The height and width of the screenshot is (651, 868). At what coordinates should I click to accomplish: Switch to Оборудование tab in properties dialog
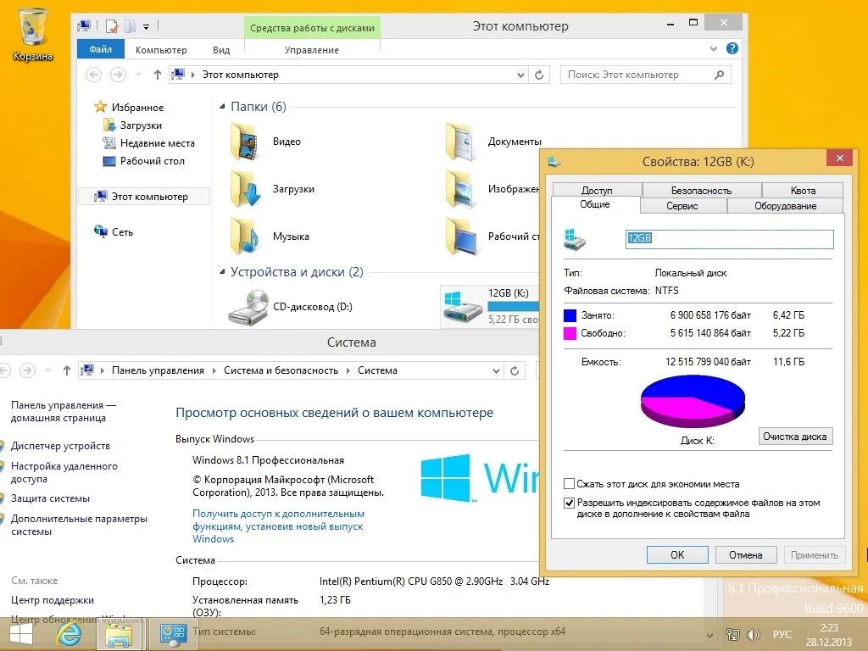coord(785,205)
